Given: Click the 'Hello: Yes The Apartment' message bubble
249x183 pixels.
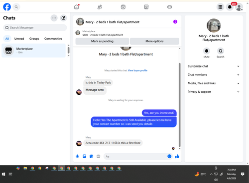Looking at the screenshot, I should tap(133, 122).
